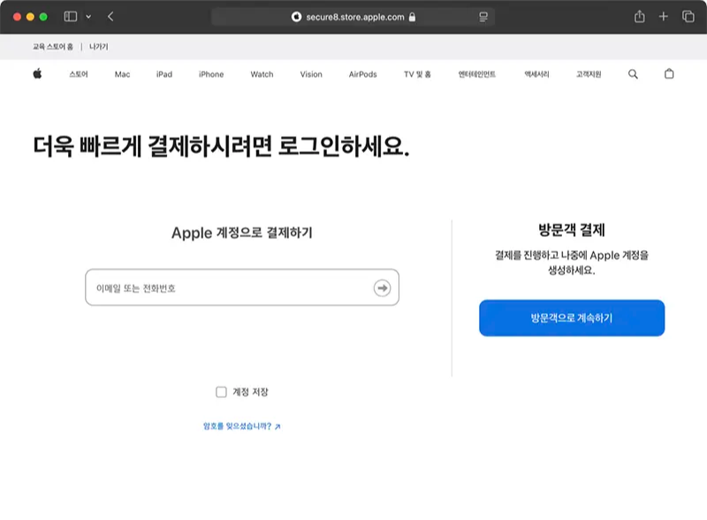707x520 pixels.
Task: Open the search icon in the nav bar
Action: [x=633, y=74]
